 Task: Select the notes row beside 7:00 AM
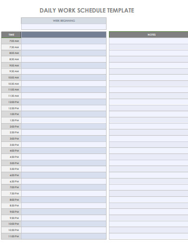[148, 41]
